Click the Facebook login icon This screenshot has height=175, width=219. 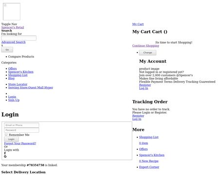pyautogui.click(x=5, y=153)
